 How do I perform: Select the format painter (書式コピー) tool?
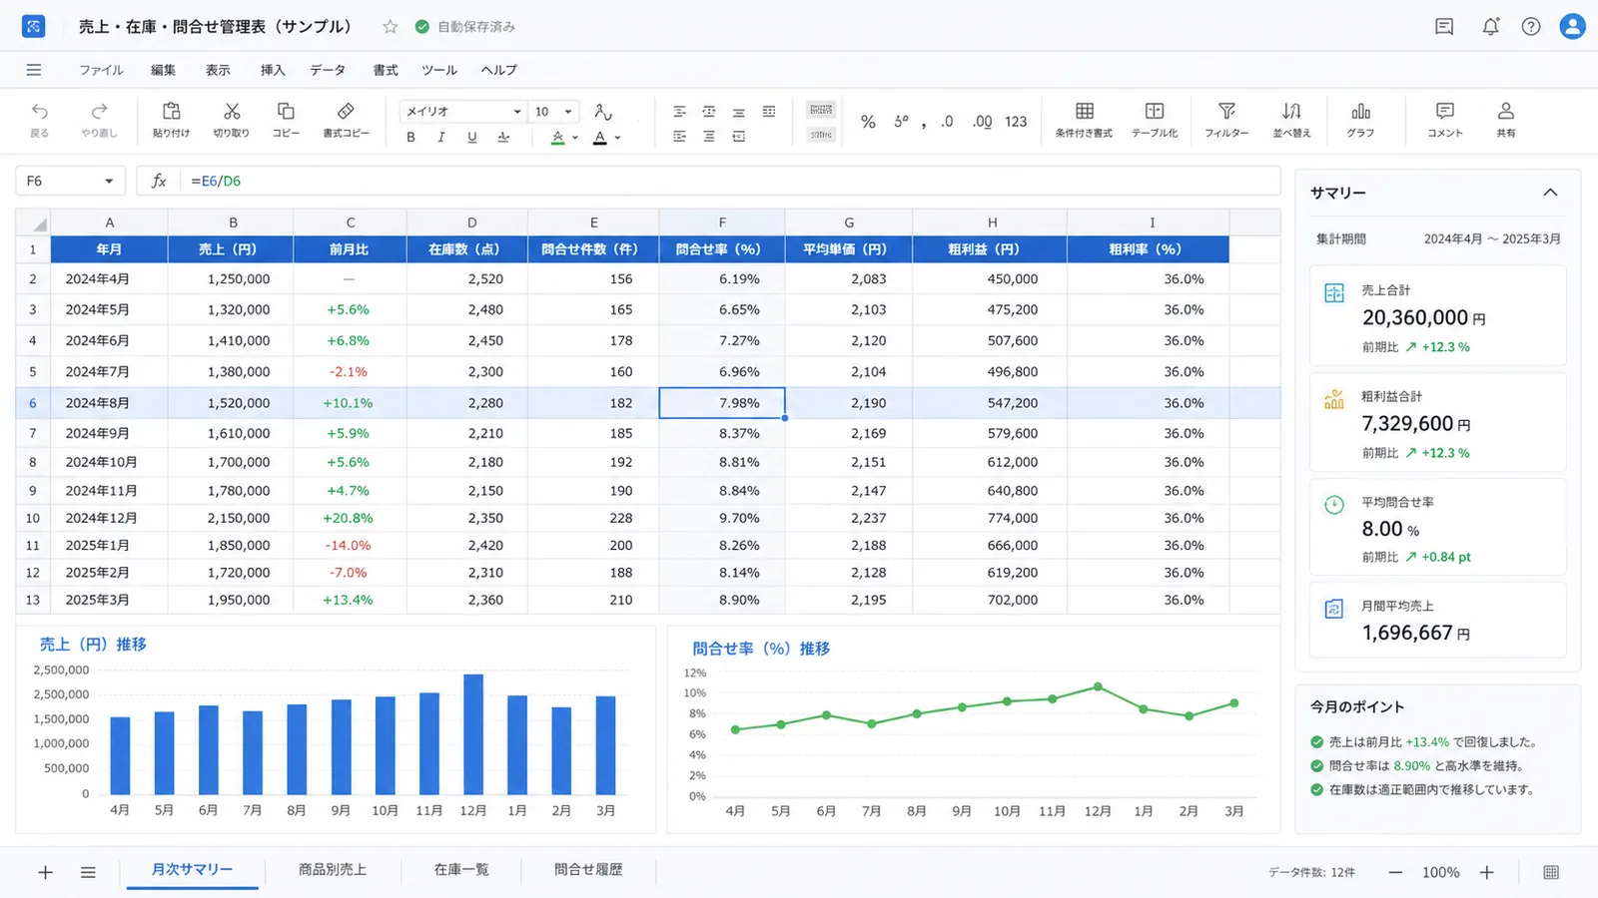346,119
